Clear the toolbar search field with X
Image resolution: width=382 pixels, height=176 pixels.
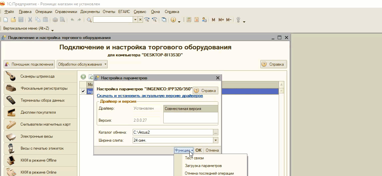tap(140, 20)
